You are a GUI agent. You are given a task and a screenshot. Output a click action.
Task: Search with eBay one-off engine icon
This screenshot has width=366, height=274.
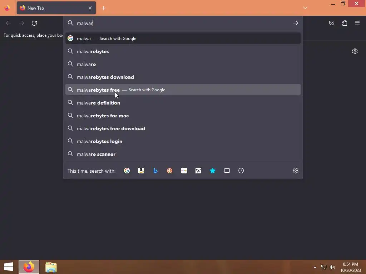(x=184, y=171)
